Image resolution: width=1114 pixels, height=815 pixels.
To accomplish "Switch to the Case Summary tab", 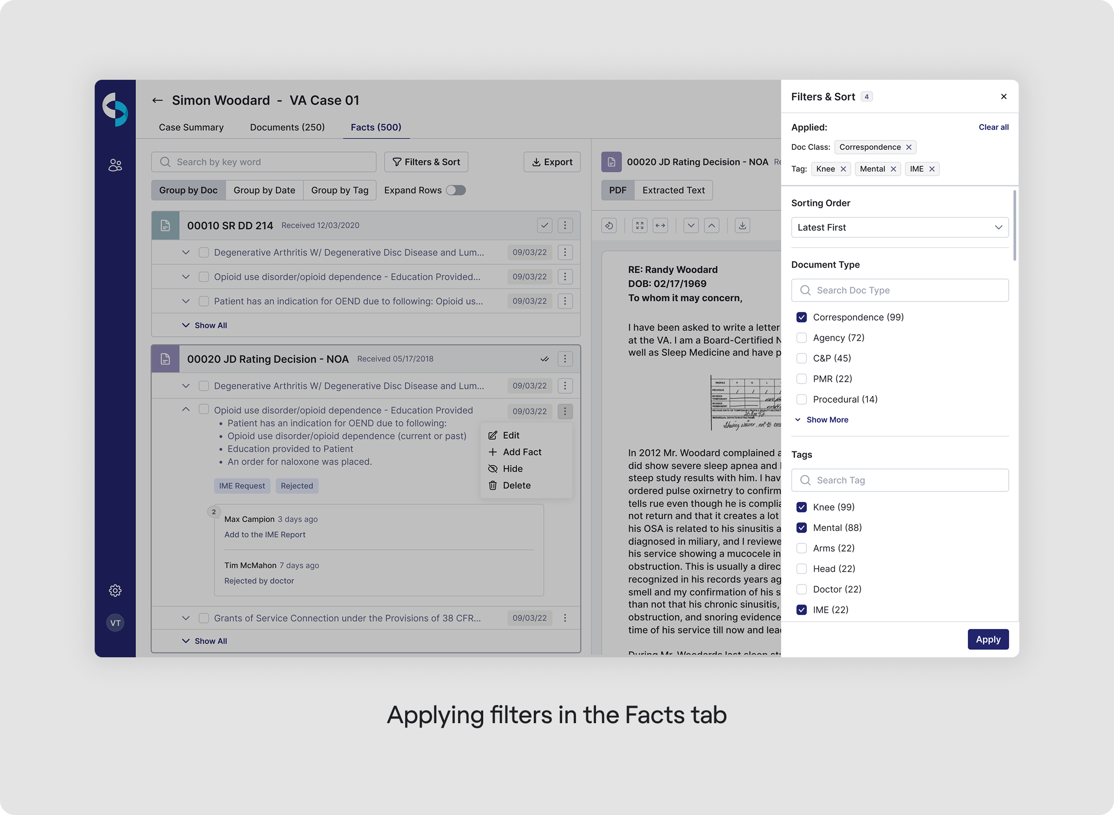I will [x=191, y=127].
